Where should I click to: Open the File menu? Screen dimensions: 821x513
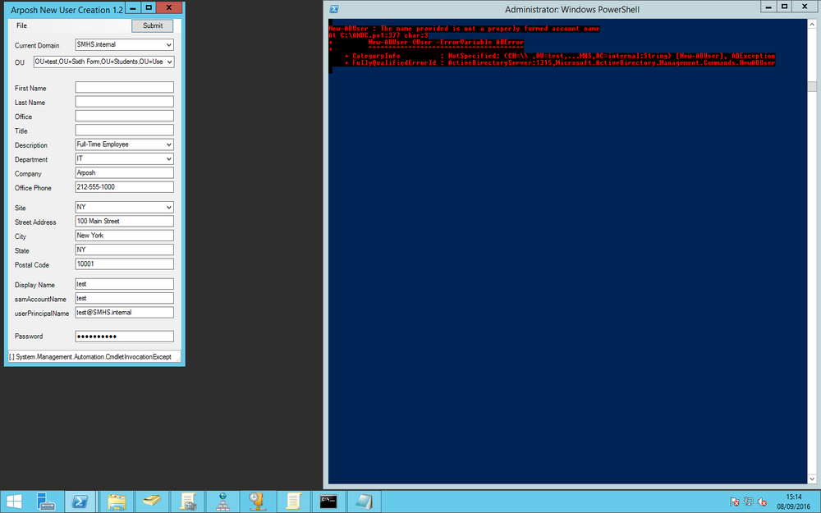pyautogui.click(x=21, y=25)
